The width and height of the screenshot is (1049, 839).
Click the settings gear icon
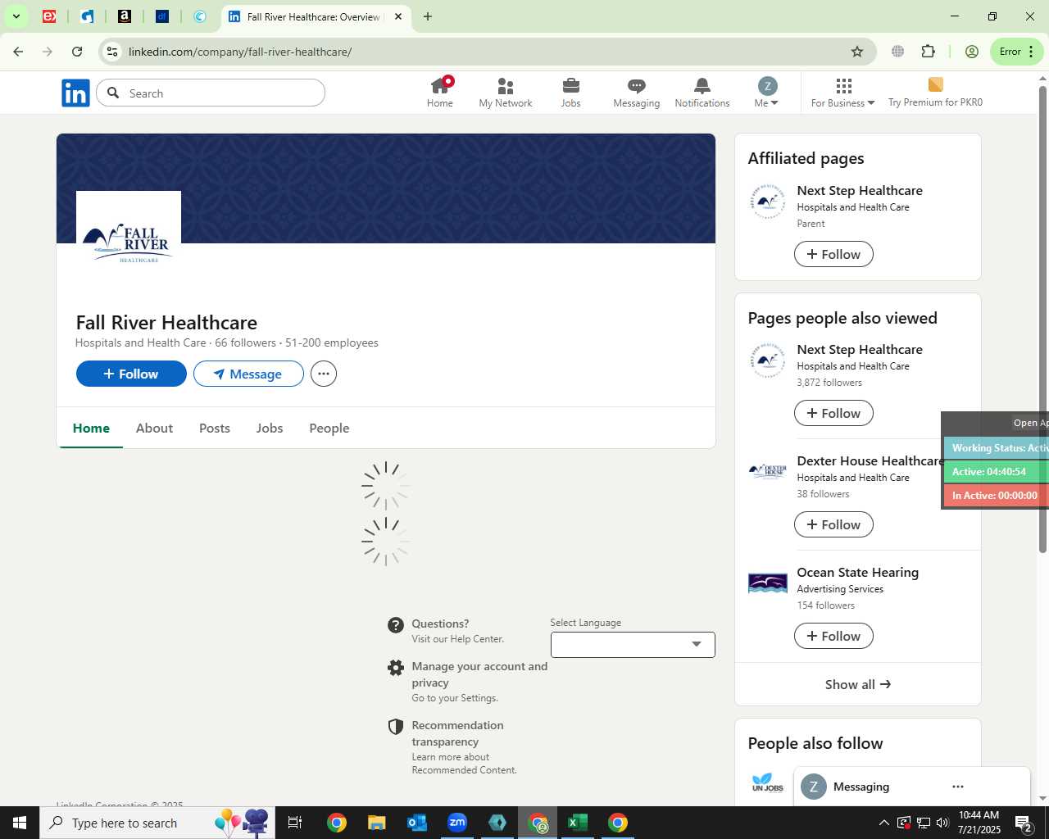pyautogui.click(x=396, y=668)
